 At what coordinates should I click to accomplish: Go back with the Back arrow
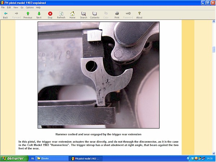[5, 15]
